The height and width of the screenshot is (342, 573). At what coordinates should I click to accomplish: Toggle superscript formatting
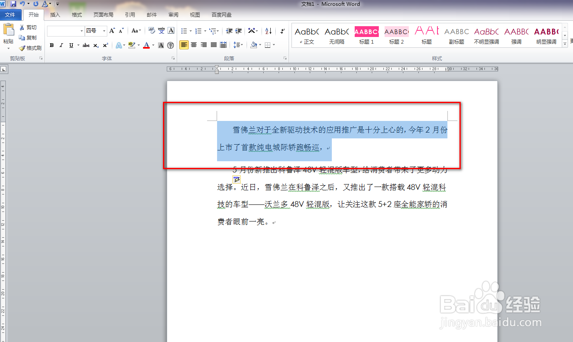pyautogui.click(x=106, y=45)
